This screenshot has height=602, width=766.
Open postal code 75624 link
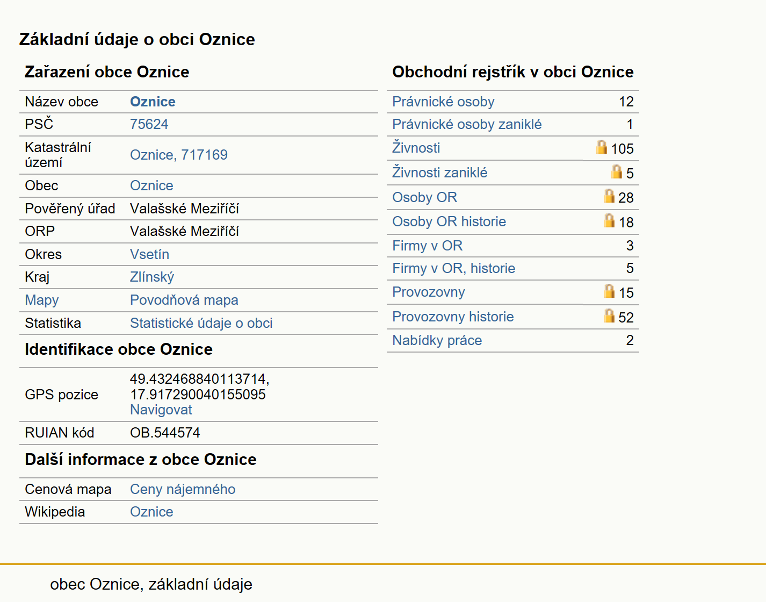[149, 124]
